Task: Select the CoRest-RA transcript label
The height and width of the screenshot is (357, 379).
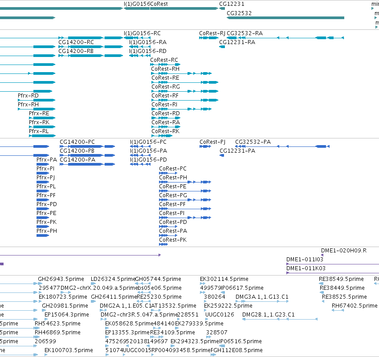Action: (x=166, y=122)
